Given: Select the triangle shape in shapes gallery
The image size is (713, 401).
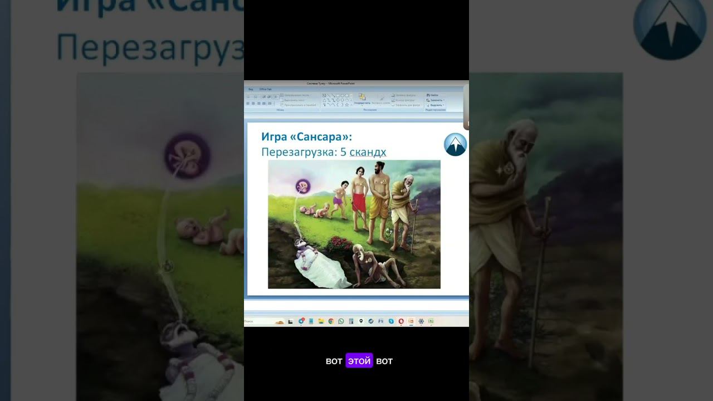Looking at the screenshot, I should tap(324, 100).
